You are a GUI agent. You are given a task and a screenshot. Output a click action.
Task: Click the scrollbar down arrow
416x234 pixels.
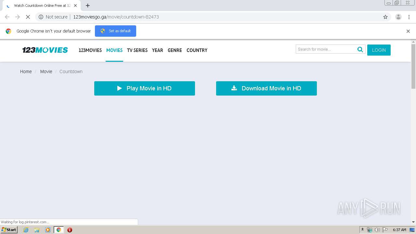point(413,222)
